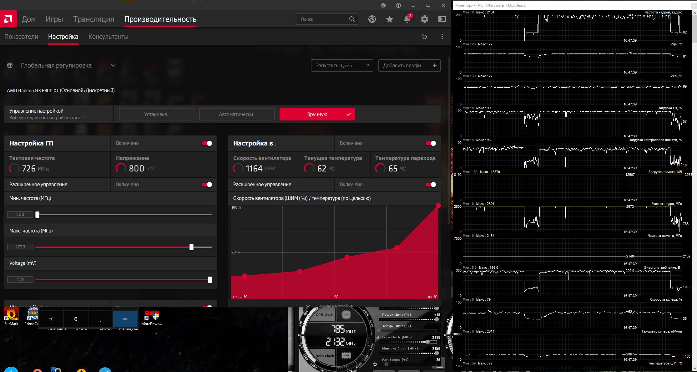Open the Игры top menu tab

coord(54,19)
